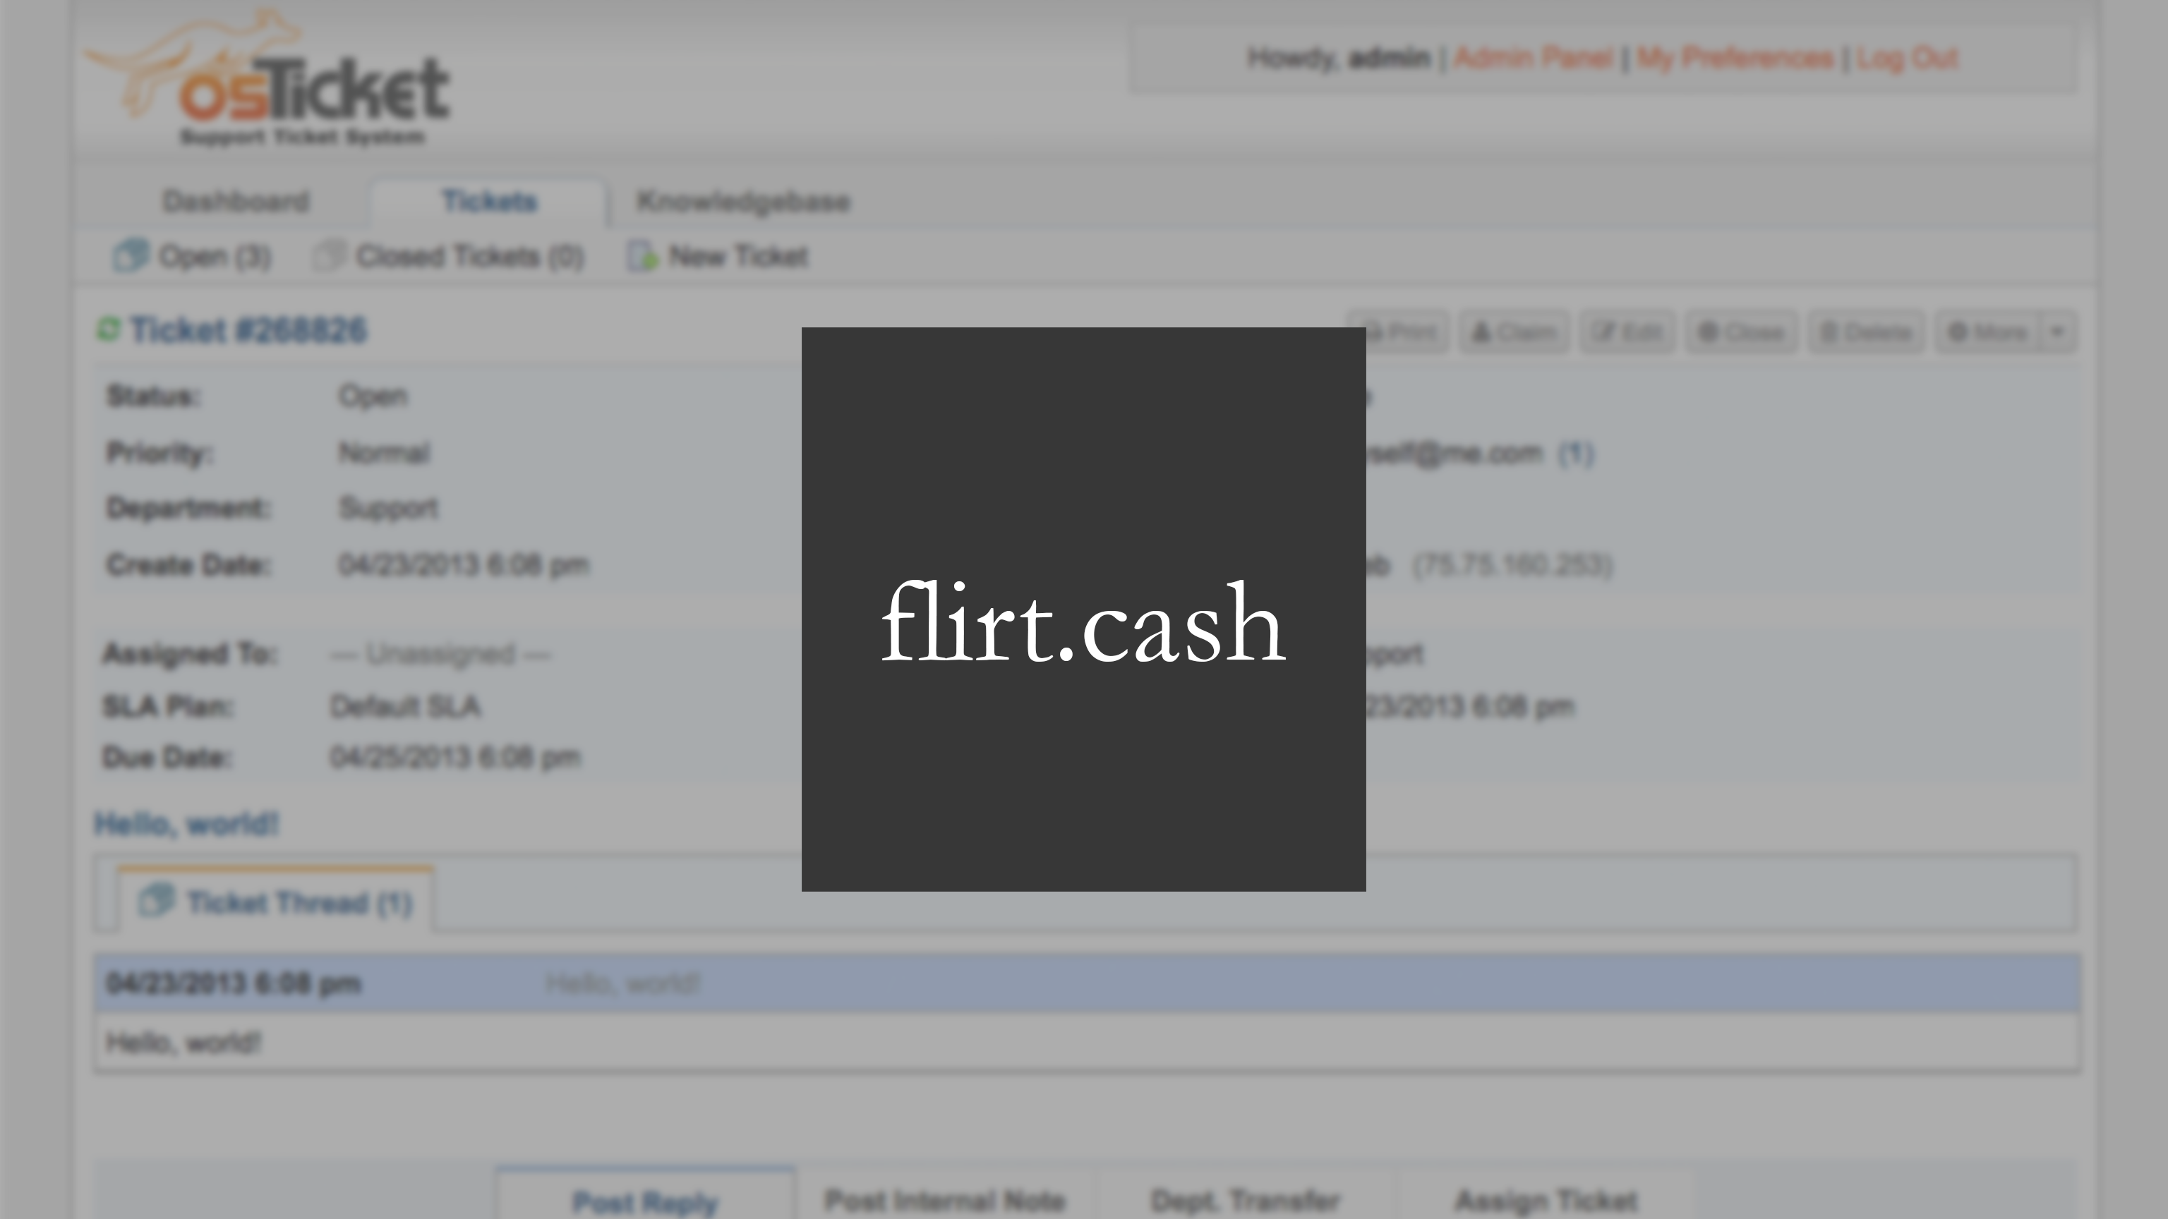
Task: Open the Knowledgebase tab
Action: pos(743,202)
